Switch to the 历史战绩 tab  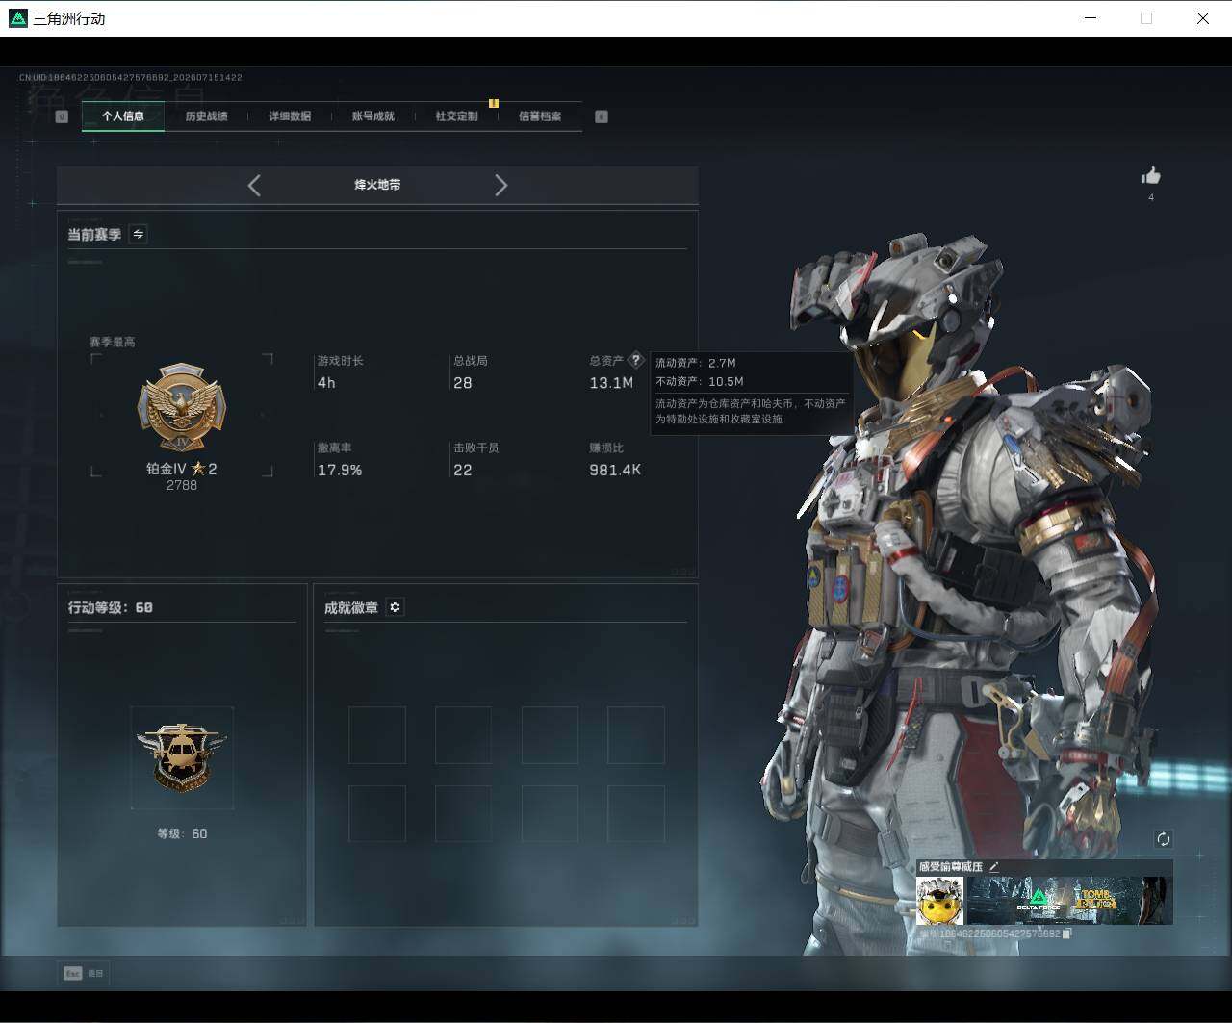[206, 116]
